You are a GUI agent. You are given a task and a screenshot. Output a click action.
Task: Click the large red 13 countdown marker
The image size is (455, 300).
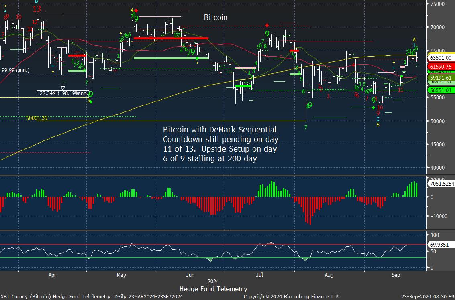coord(37,9)
